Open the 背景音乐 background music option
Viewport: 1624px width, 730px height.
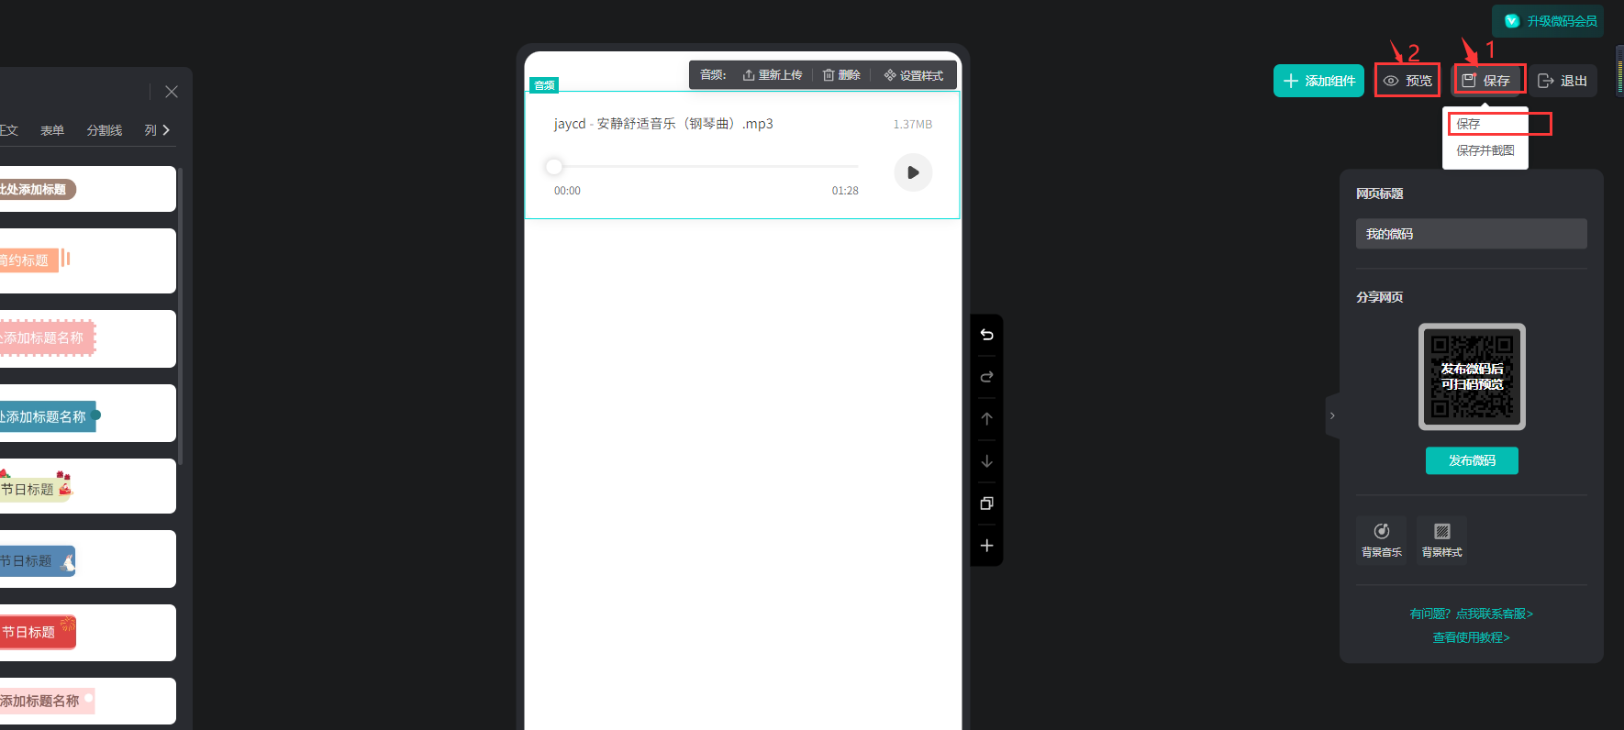pos(1381,539)
